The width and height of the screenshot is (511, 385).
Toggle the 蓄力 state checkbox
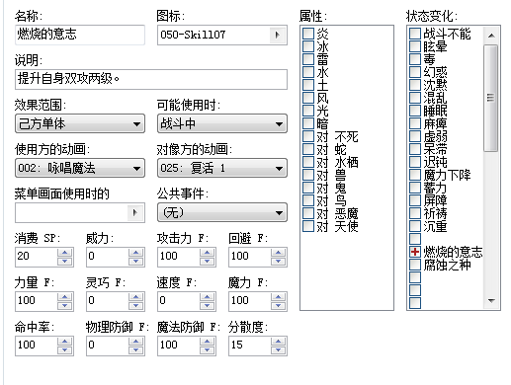pyautogui.click(x=415, y=188)
